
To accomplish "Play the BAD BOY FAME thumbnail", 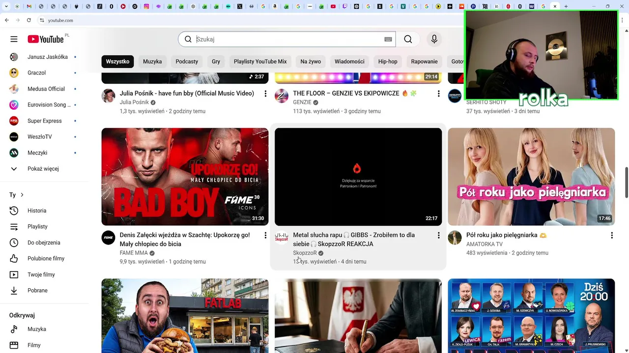I will [x=185, y=176].
